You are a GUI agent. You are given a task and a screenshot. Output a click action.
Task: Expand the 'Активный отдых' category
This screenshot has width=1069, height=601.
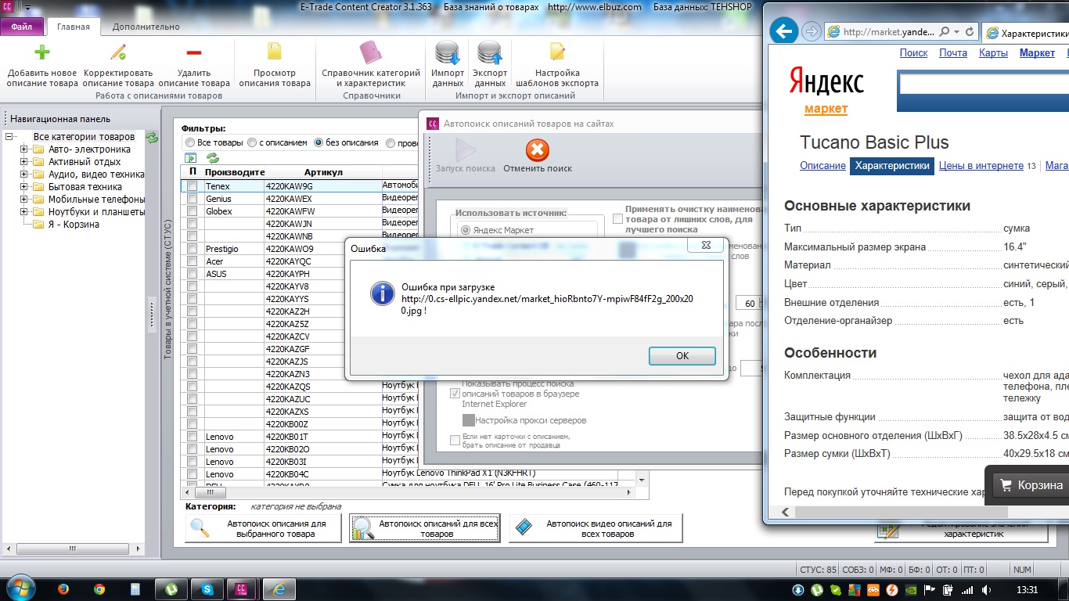[24, 162]
